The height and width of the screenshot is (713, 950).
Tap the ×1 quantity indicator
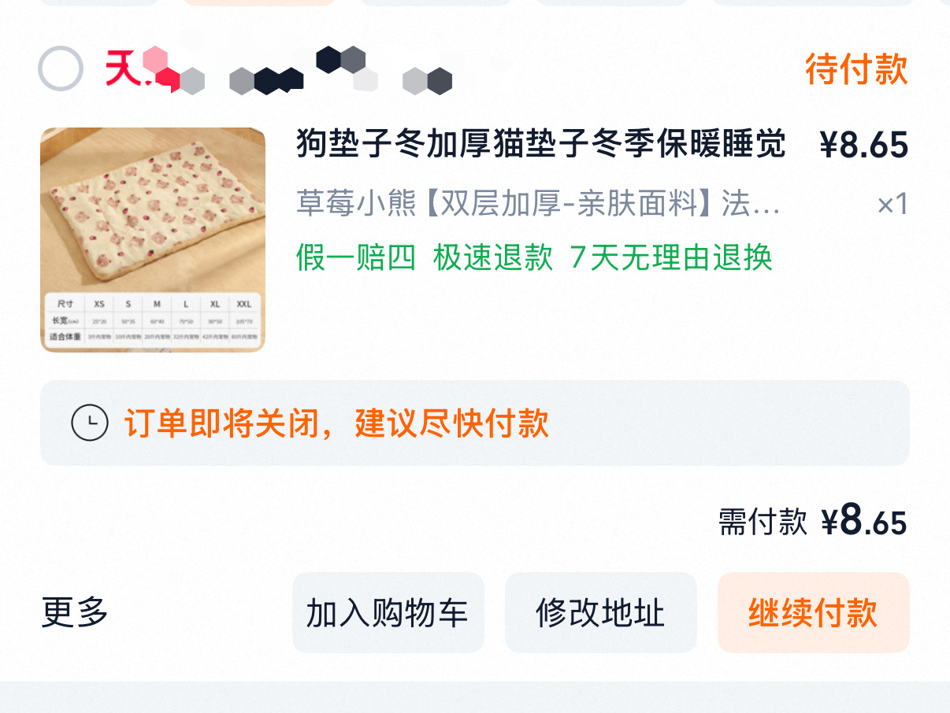(x=892, y=205)
